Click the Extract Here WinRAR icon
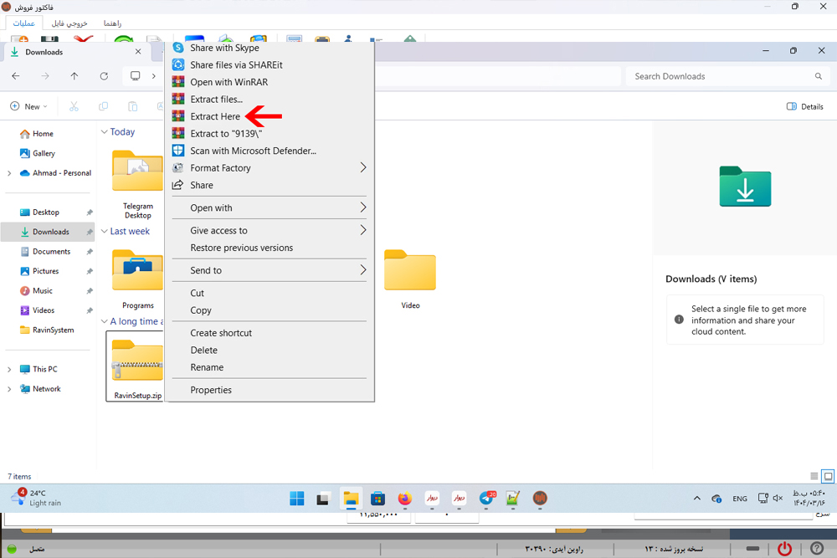The height and width of the screenshot is (558, 837). click(x=177, y=116)
